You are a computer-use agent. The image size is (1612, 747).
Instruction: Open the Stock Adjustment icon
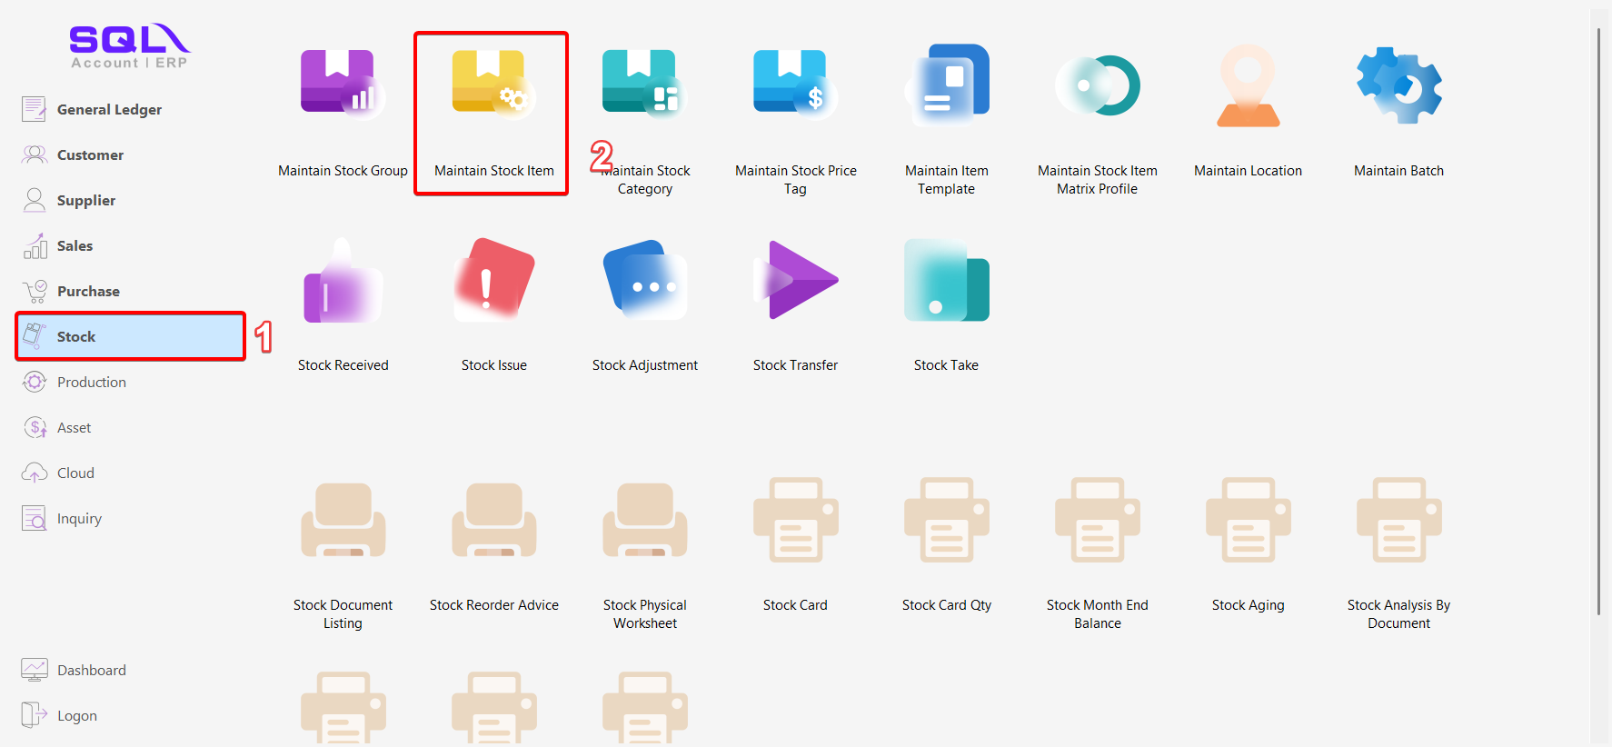644,282
